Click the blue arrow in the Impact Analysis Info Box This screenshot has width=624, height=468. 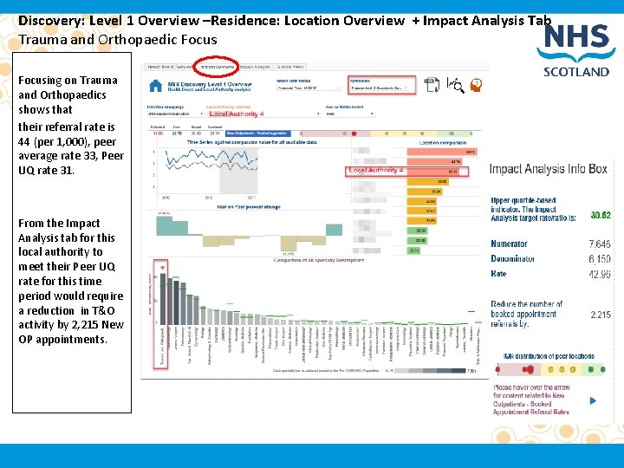pos(593,400)
